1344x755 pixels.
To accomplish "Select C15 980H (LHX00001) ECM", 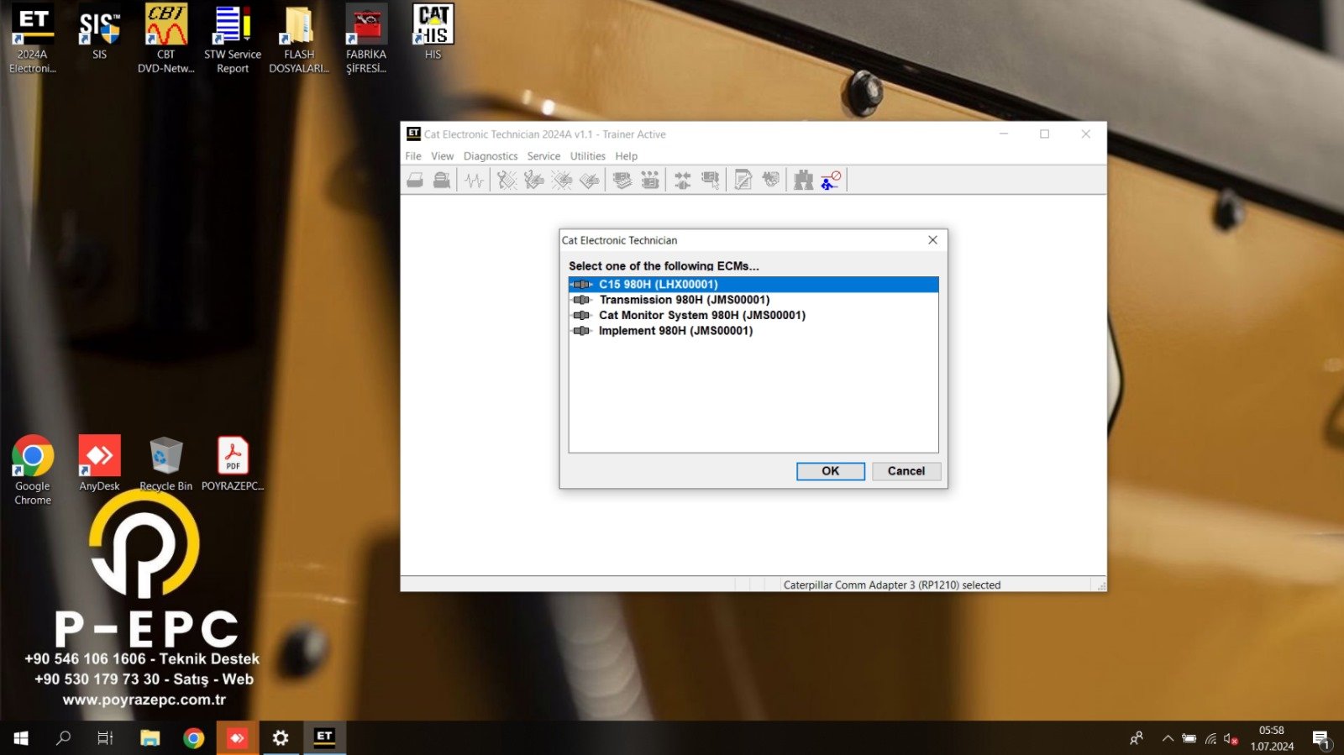I will point(753,285).
